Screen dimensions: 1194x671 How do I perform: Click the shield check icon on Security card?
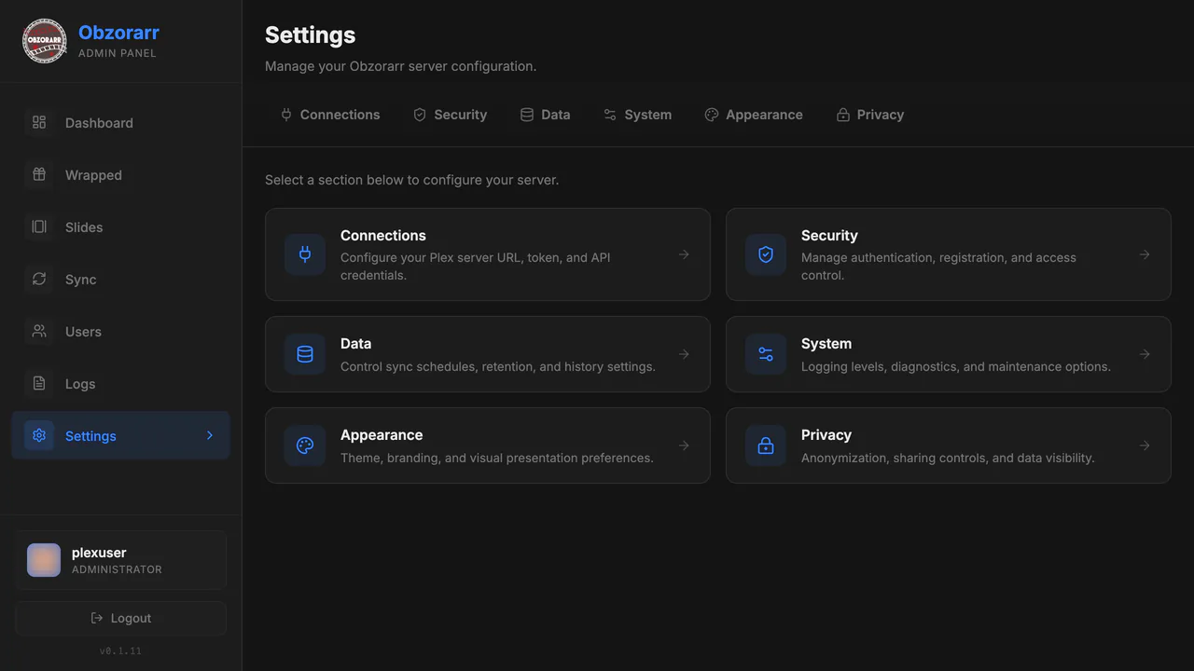766,254
